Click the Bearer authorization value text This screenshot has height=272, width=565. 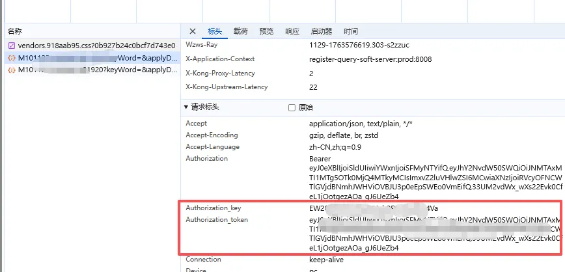320,159
